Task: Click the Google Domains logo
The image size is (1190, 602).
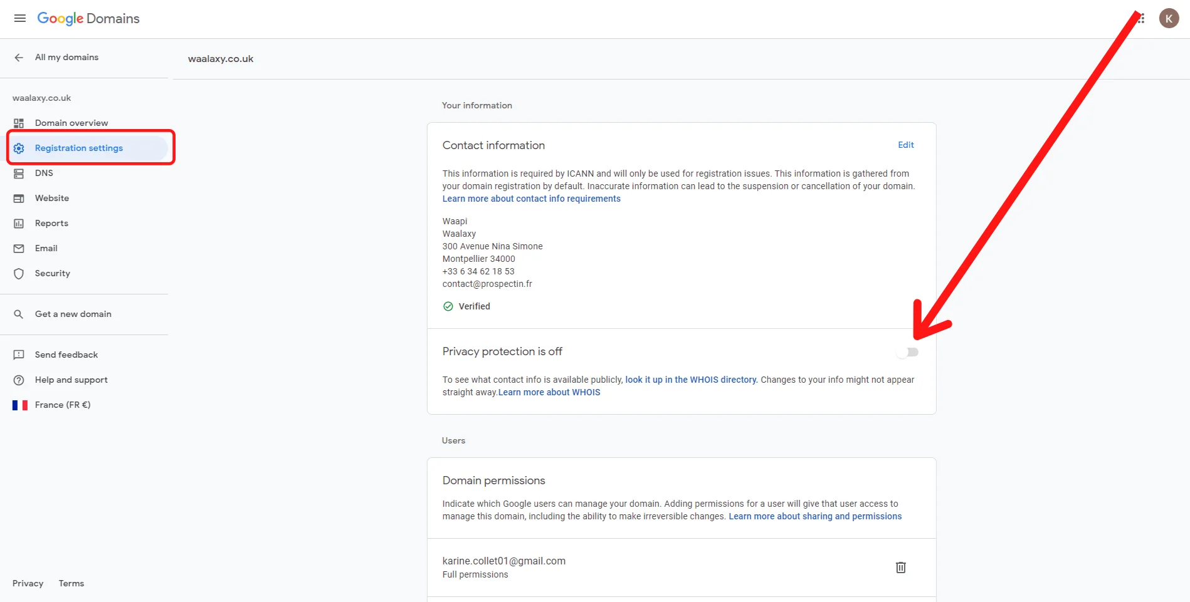Action: click(88, 18)
